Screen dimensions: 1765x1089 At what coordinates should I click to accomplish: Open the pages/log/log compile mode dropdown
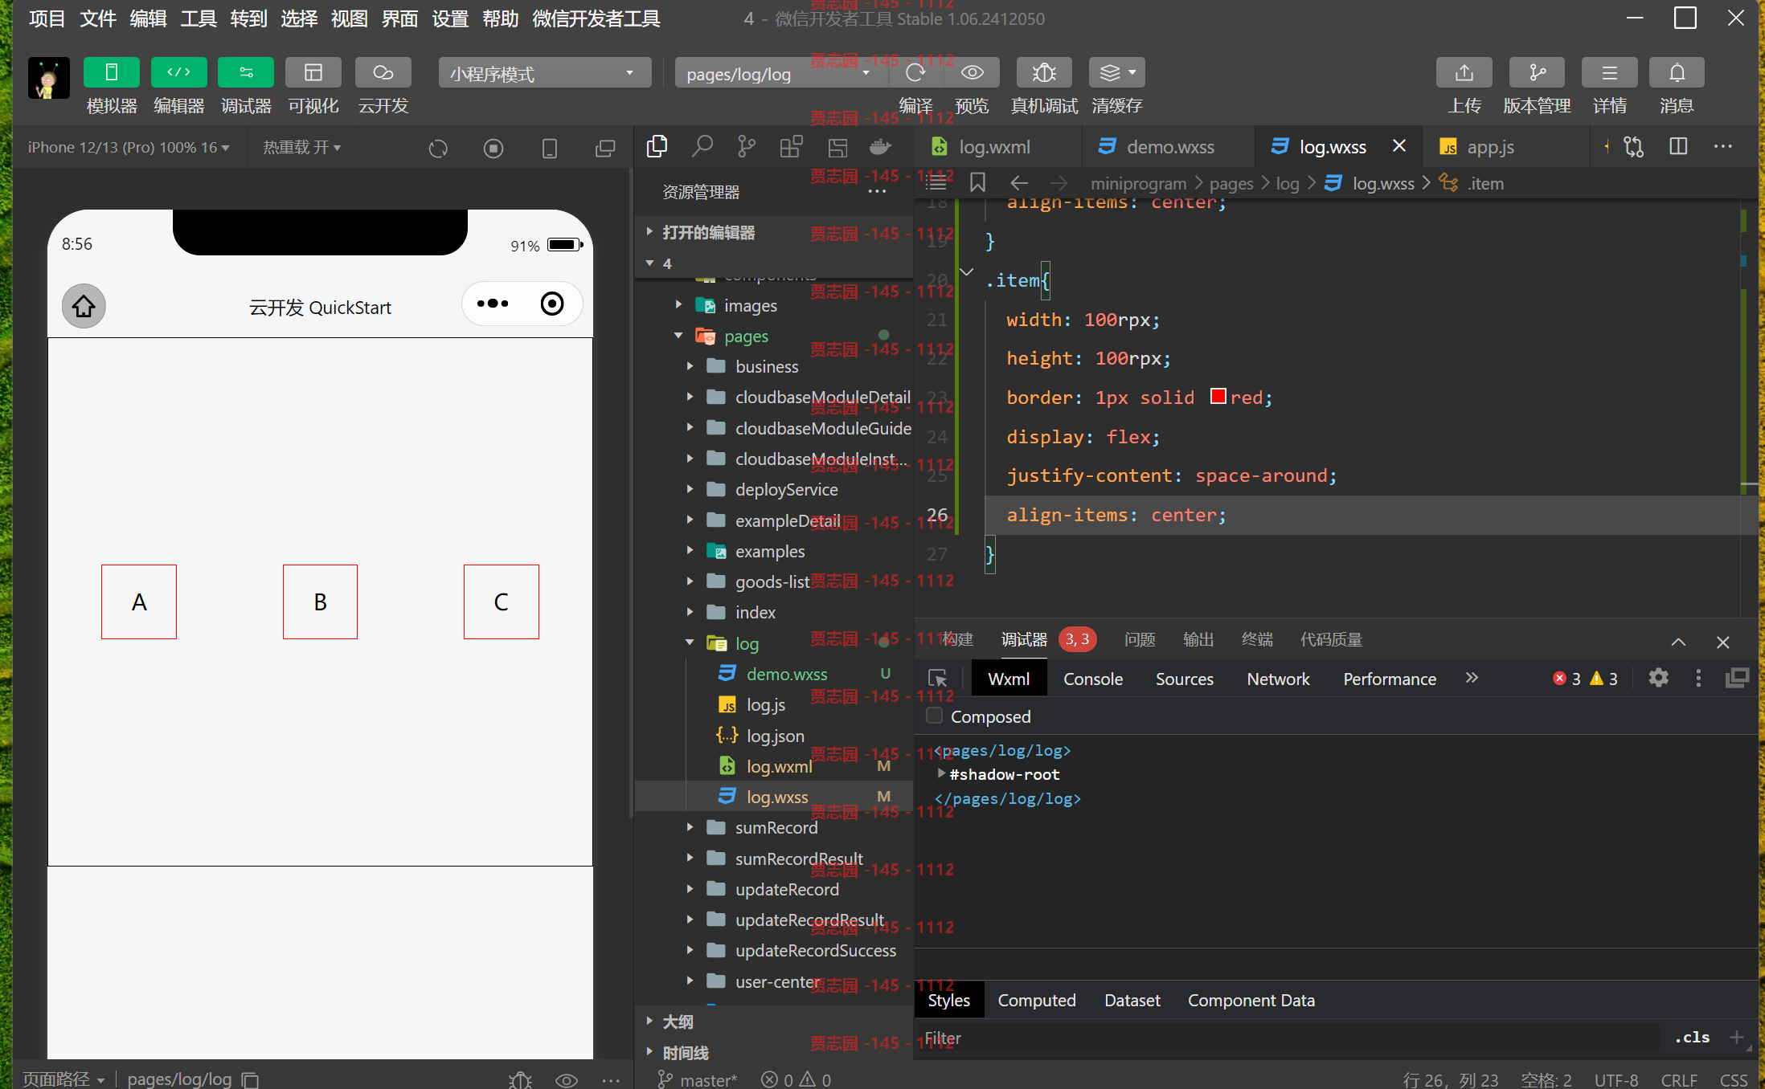[780, 73]
